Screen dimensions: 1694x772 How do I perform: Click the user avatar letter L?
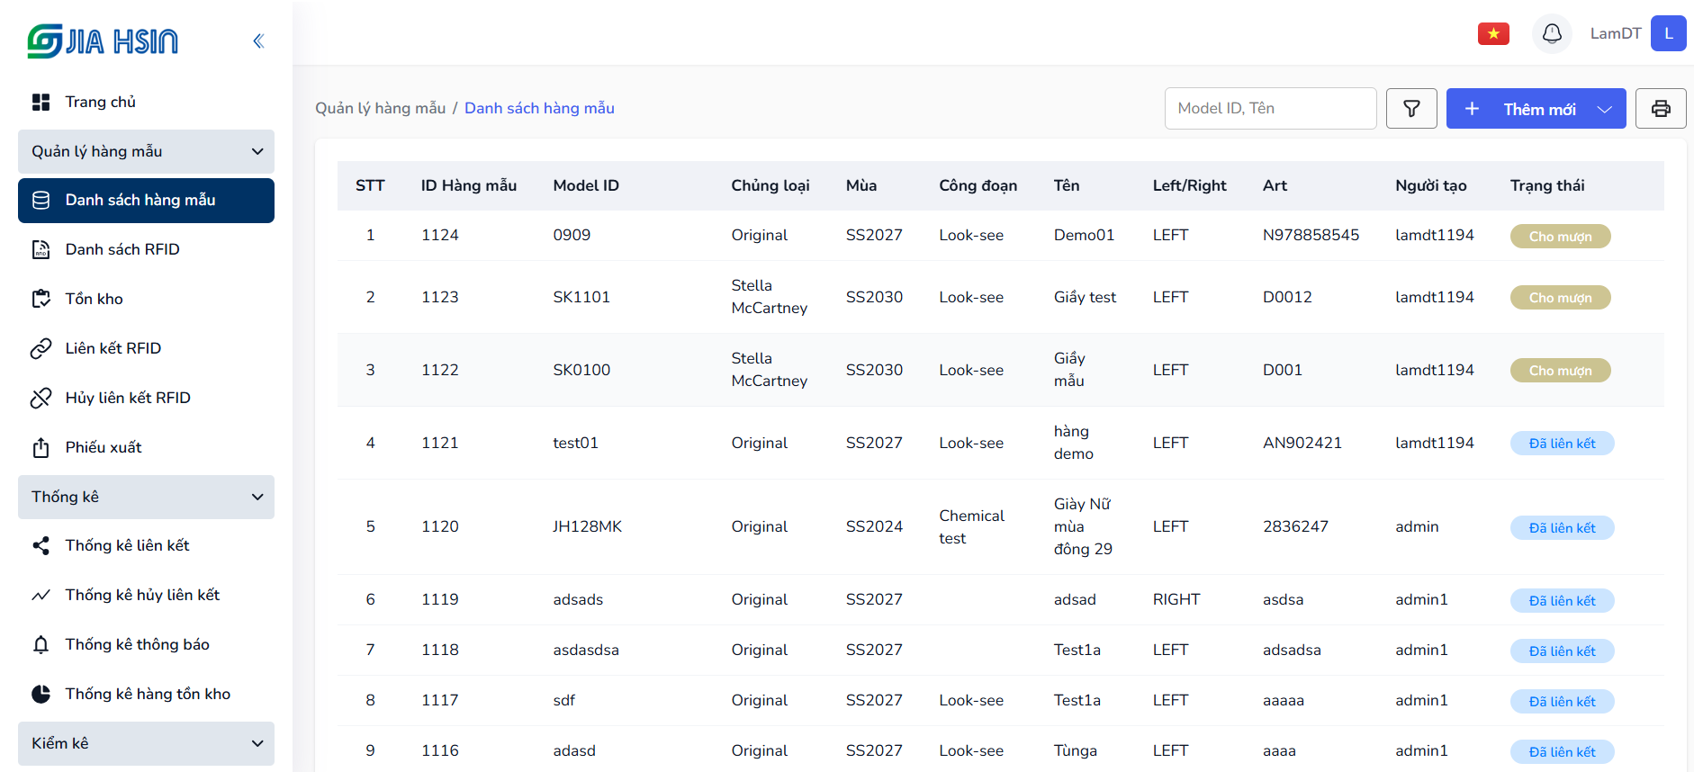pyautogui.click(x=1668, y=33)
